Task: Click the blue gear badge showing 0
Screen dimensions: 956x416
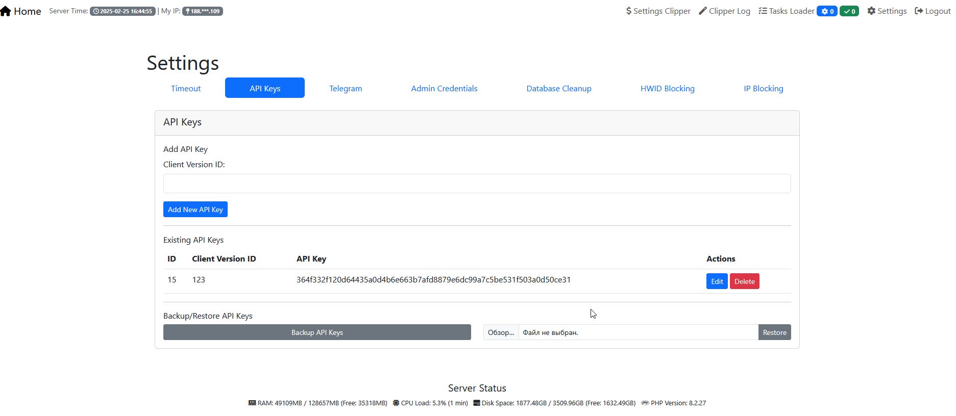Action: pyautogui.click(x=827, y=11)
